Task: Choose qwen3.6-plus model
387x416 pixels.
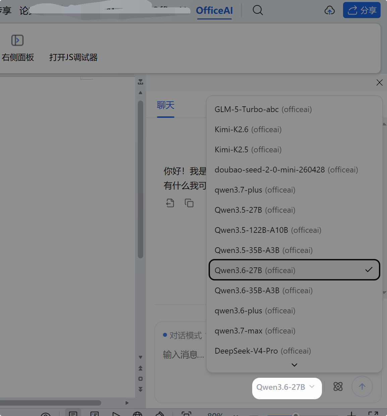Action: (294, 311)
